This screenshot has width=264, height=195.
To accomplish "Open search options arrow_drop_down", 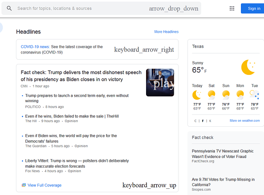I will point(173,9).
